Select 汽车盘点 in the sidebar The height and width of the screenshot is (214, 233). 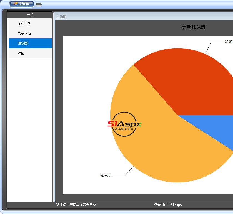point(24,33)
